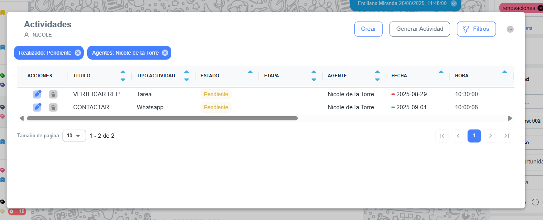The height and width of the screenshot is (220, 543).
Task: Remove the Agentes: Nicole de la Torre filter
Action: tap(165, 53)
